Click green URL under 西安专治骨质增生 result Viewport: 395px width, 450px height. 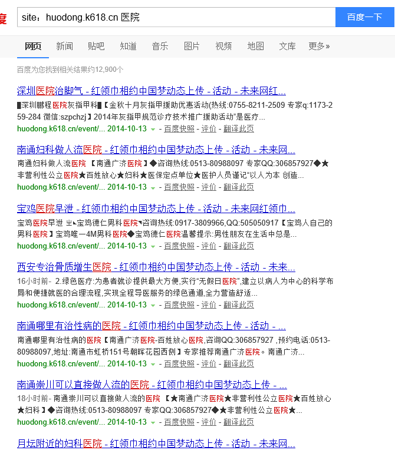(x=61, y=305)
